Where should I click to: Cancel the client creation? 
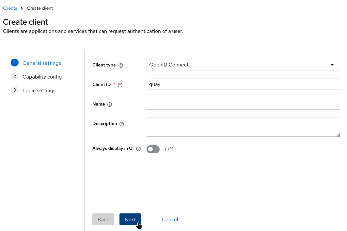[170, 219]
